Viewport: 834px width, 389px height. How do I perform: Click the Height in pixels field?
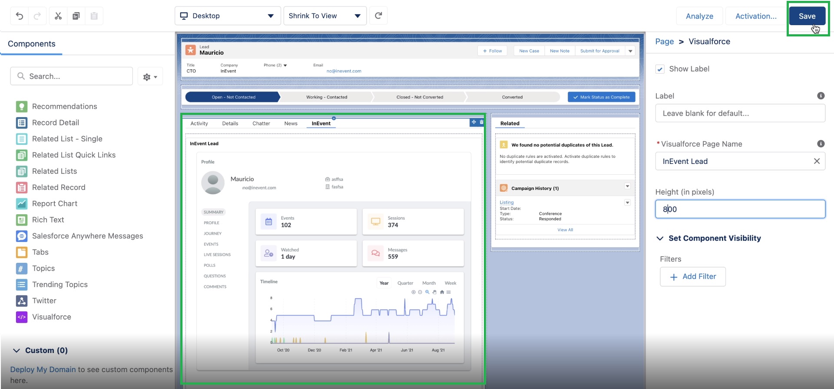point(740,209)
